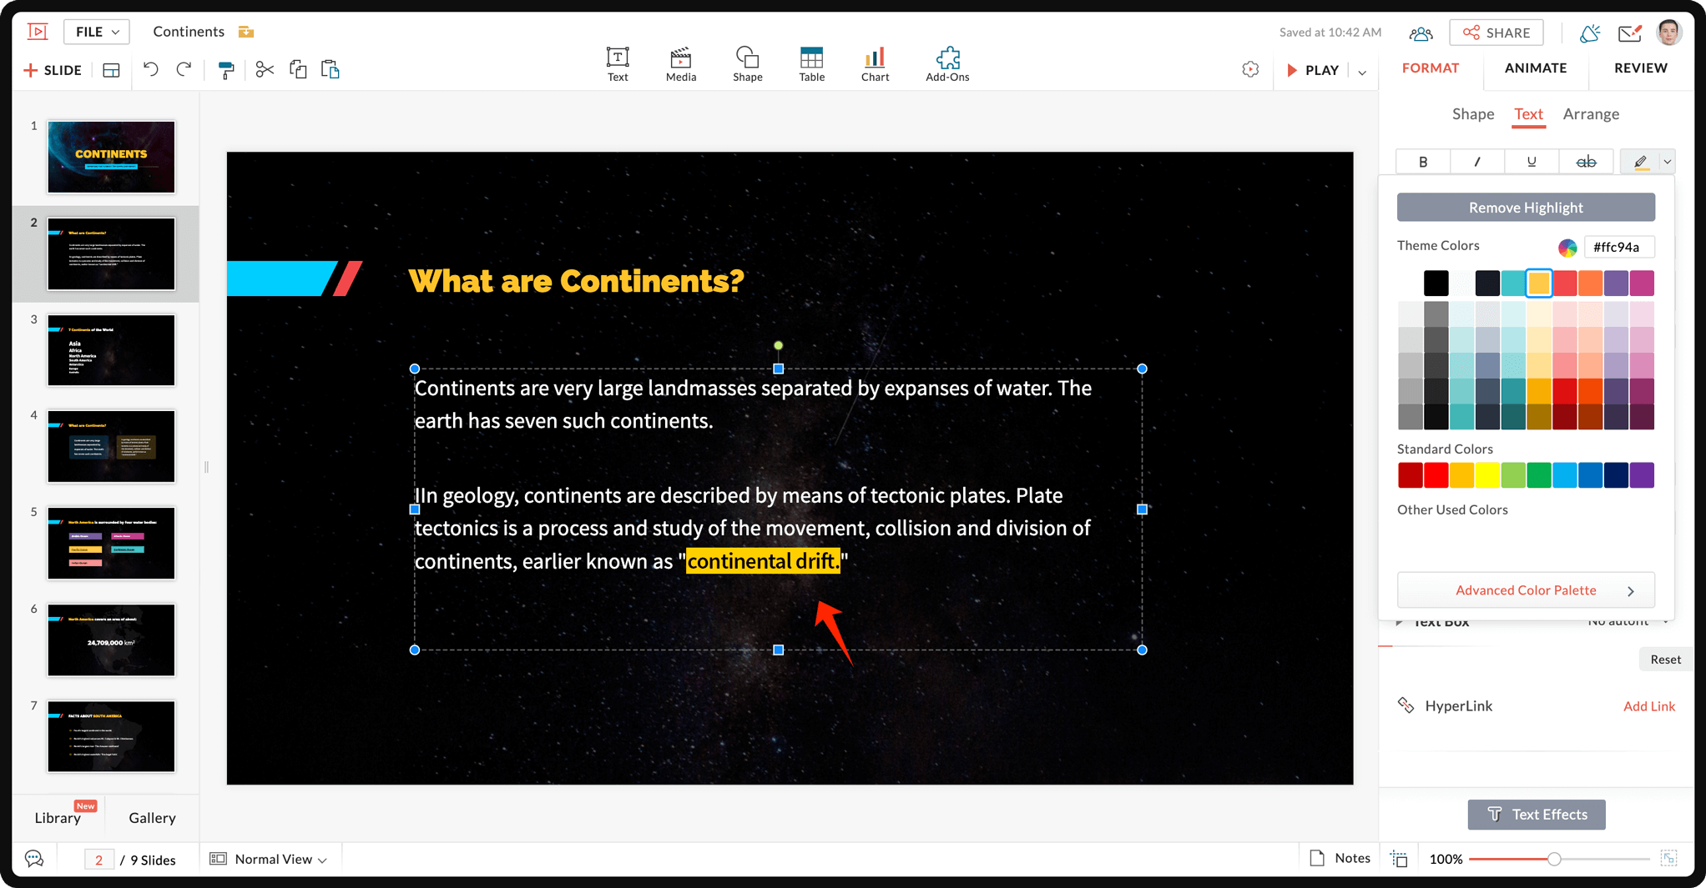1706x888 pixels.
Task: Edit the current slide number field
Action: [x=98, y=860]
